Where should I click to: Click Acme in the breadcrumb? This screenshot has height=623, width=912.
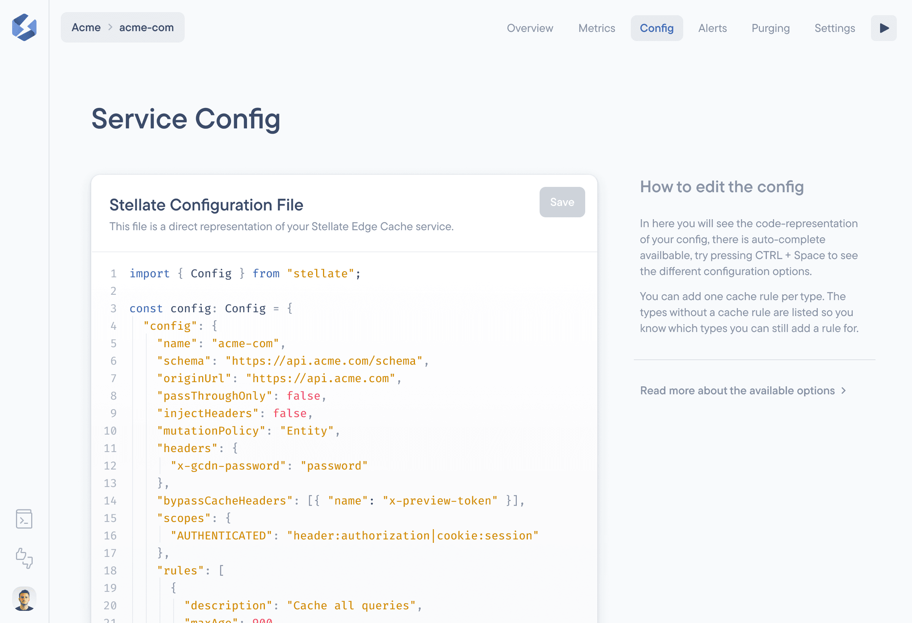(x=86, y=27)
